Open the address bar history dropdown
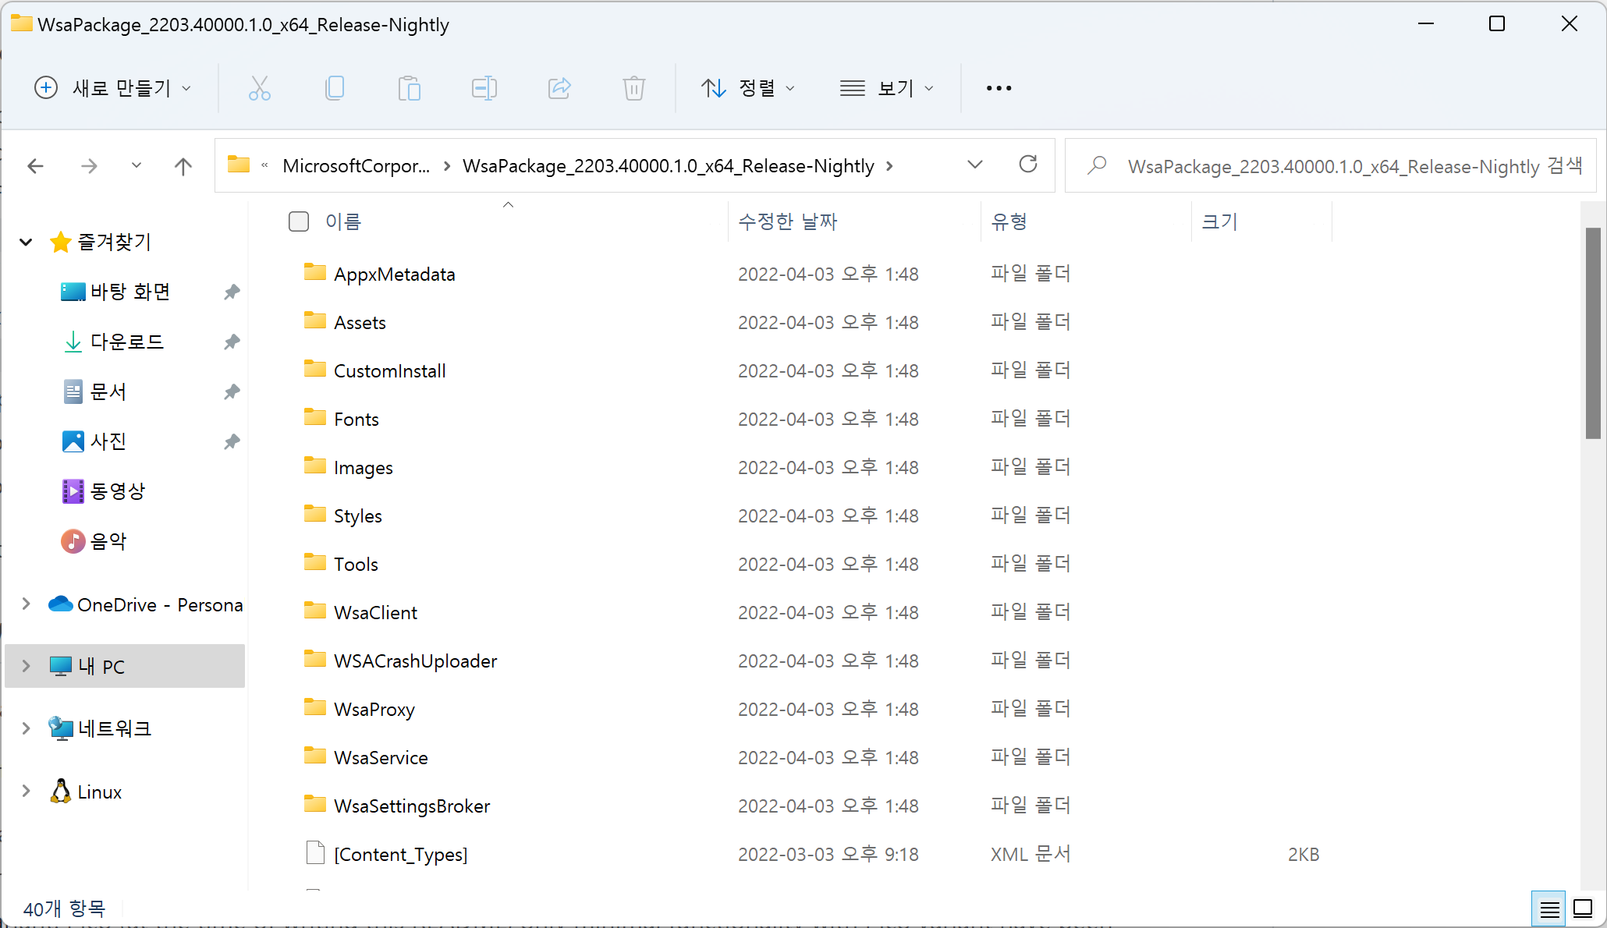 pos(974,165)
